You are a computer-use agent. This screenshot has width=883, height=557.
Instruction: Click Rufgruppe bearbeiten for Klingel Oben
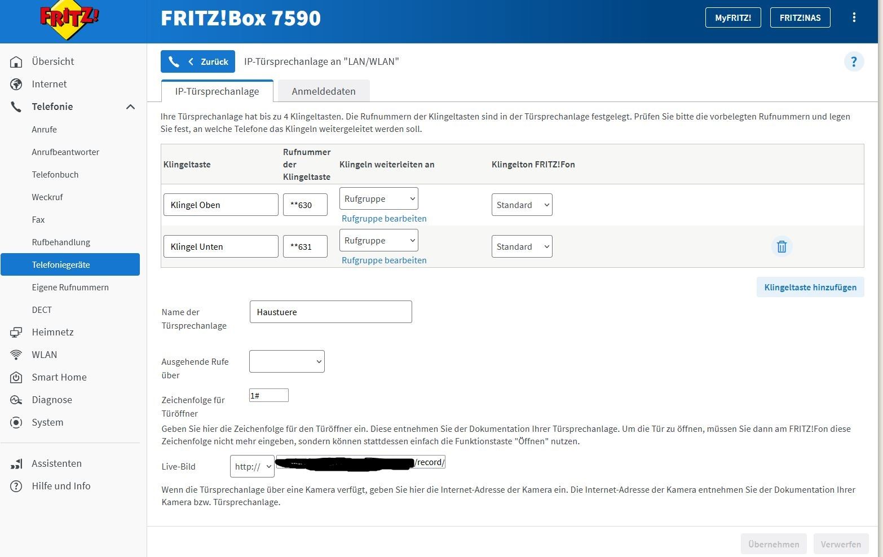point(384,218)
